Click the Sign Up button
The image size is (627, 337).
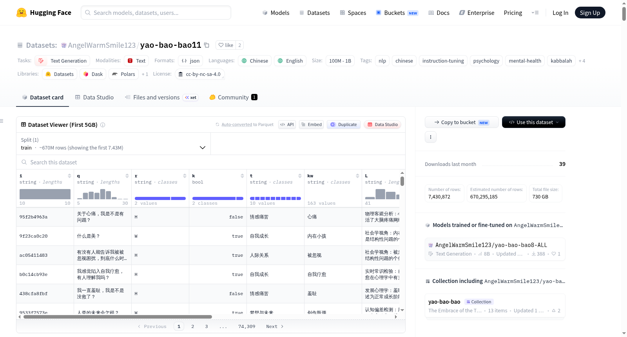tap(590, 13)
